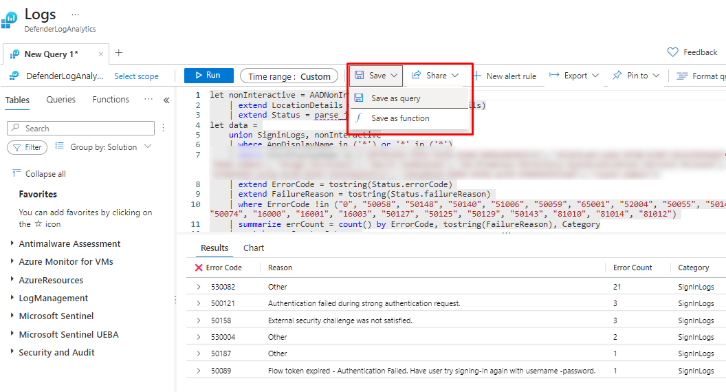Expand the 530082 result row
Viewport: 726px width, 392px height.
click(x=199, y=287)
